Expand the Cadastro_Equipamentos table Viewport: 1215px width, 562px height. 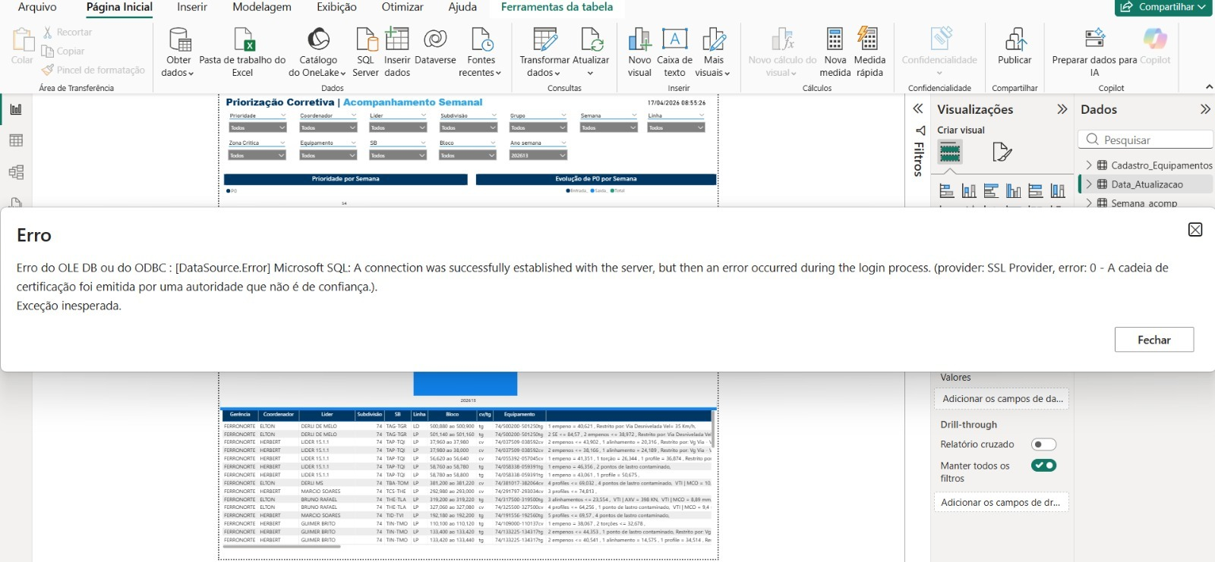1089,165
